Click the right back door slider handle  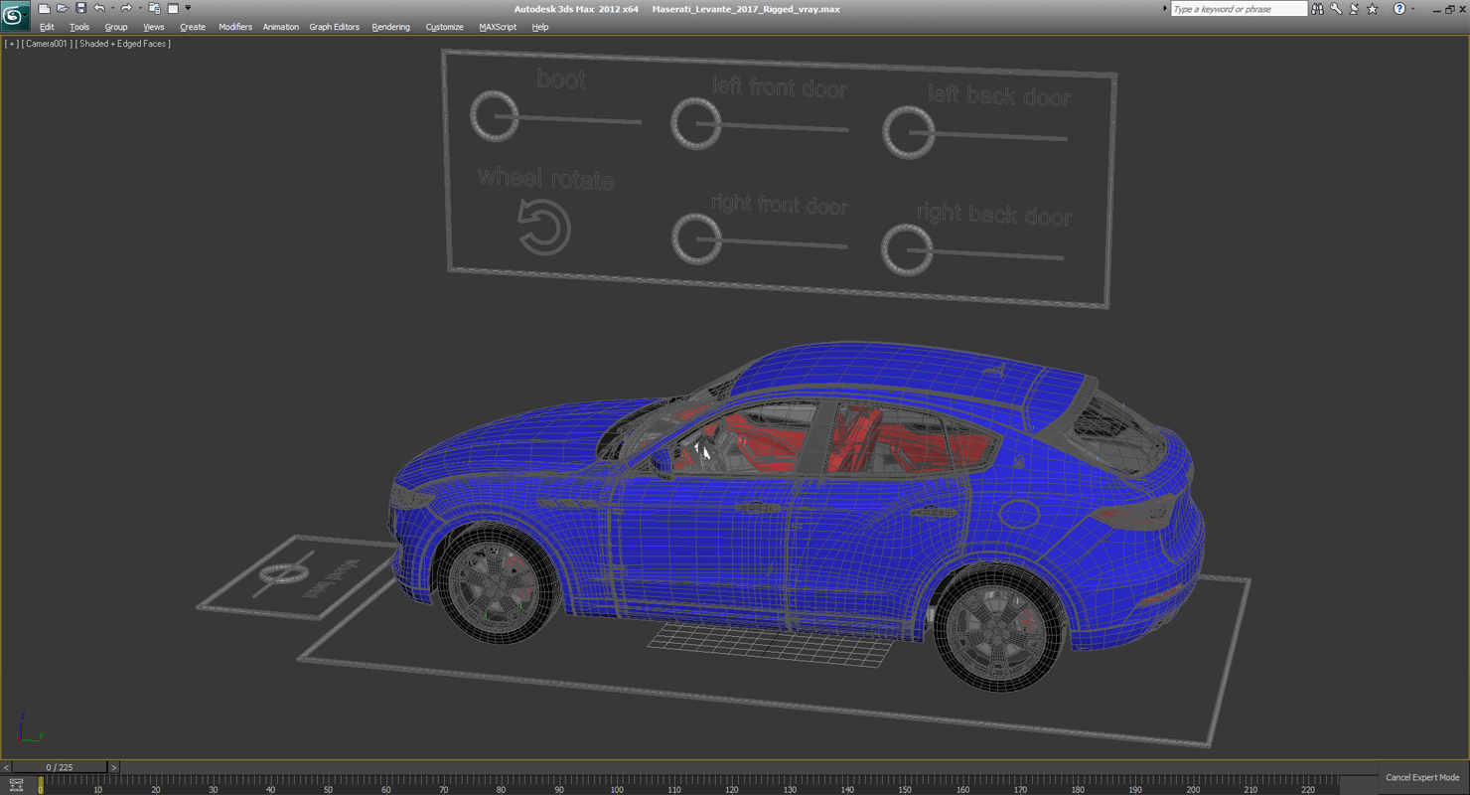click(907, 248)
